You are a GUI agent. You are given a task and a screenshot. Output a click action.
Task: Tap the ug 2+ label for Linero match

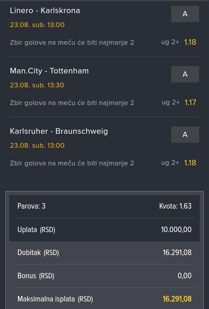tap(170, 42)
